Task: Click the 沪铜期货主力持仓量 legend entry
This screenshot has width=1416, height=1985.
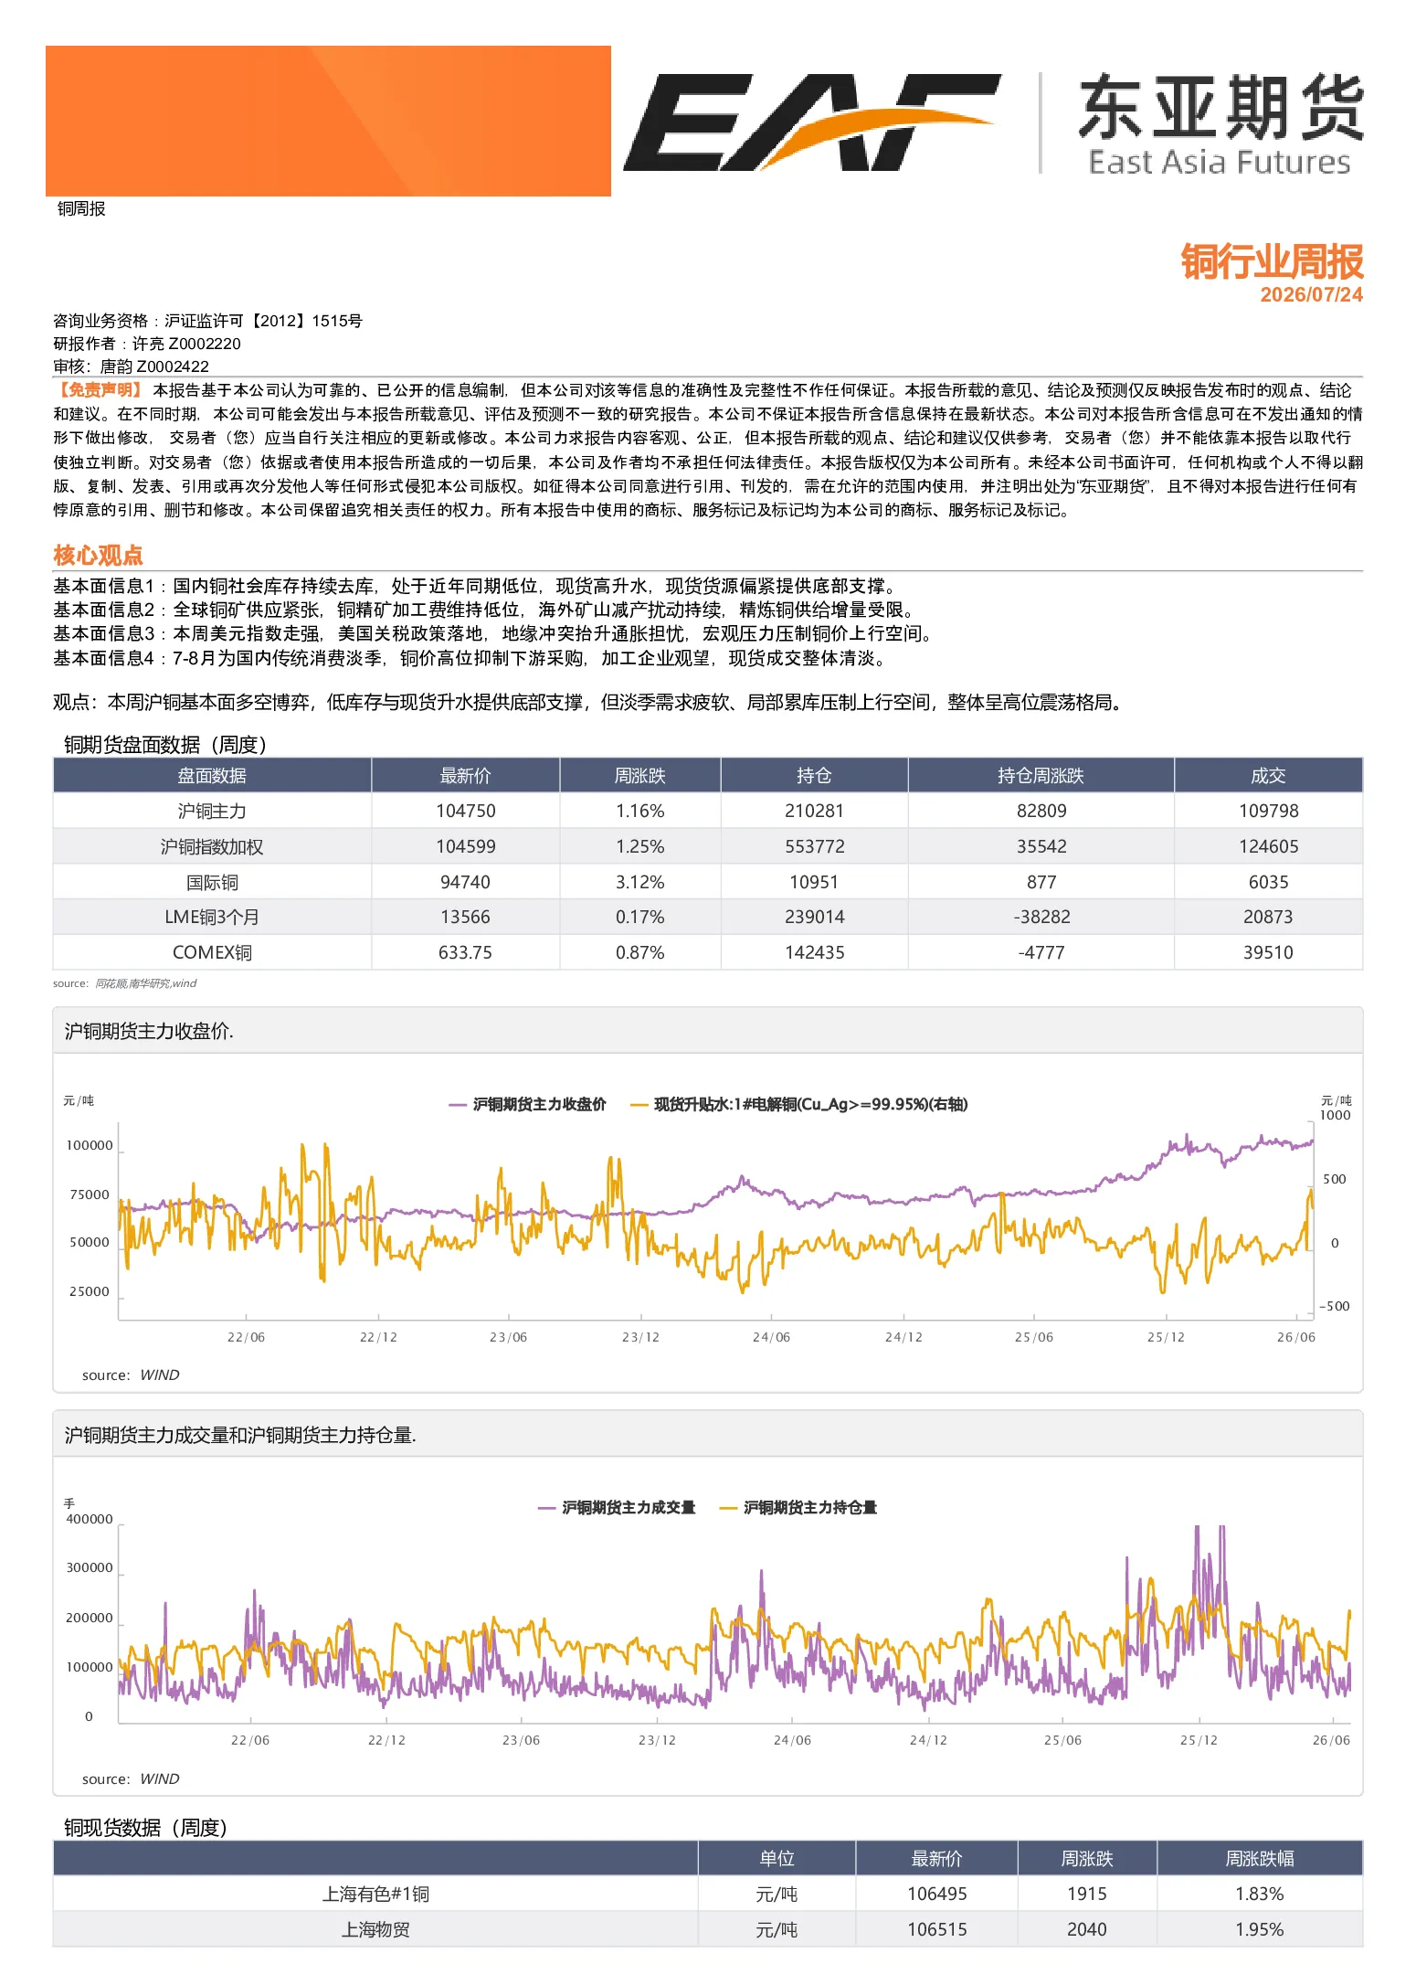Action: (x=798, y=1507)
